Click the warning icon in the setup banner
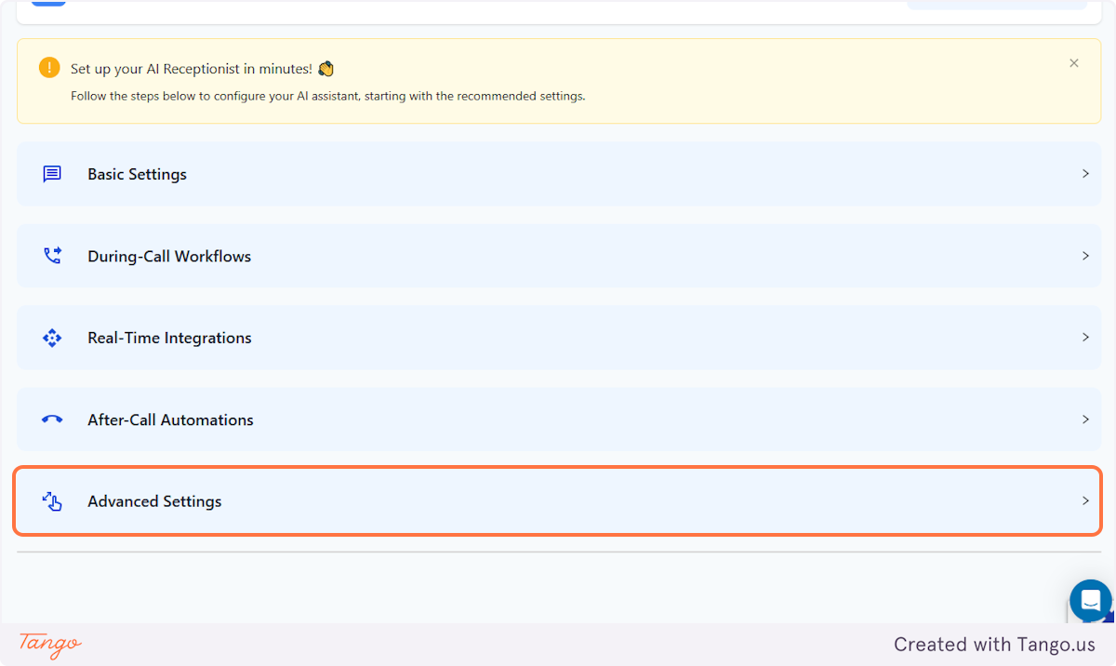 [48, 67]
